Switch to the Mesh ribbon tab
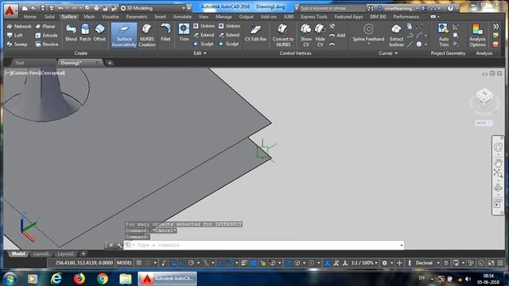Image resolution: width=509 pixels, height=286 pixels. 89,17
